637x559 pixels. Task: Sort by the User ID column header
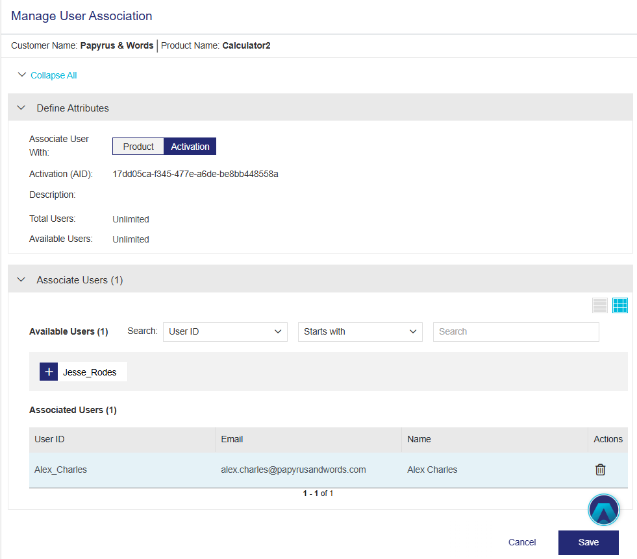click(x=50, y=439)
